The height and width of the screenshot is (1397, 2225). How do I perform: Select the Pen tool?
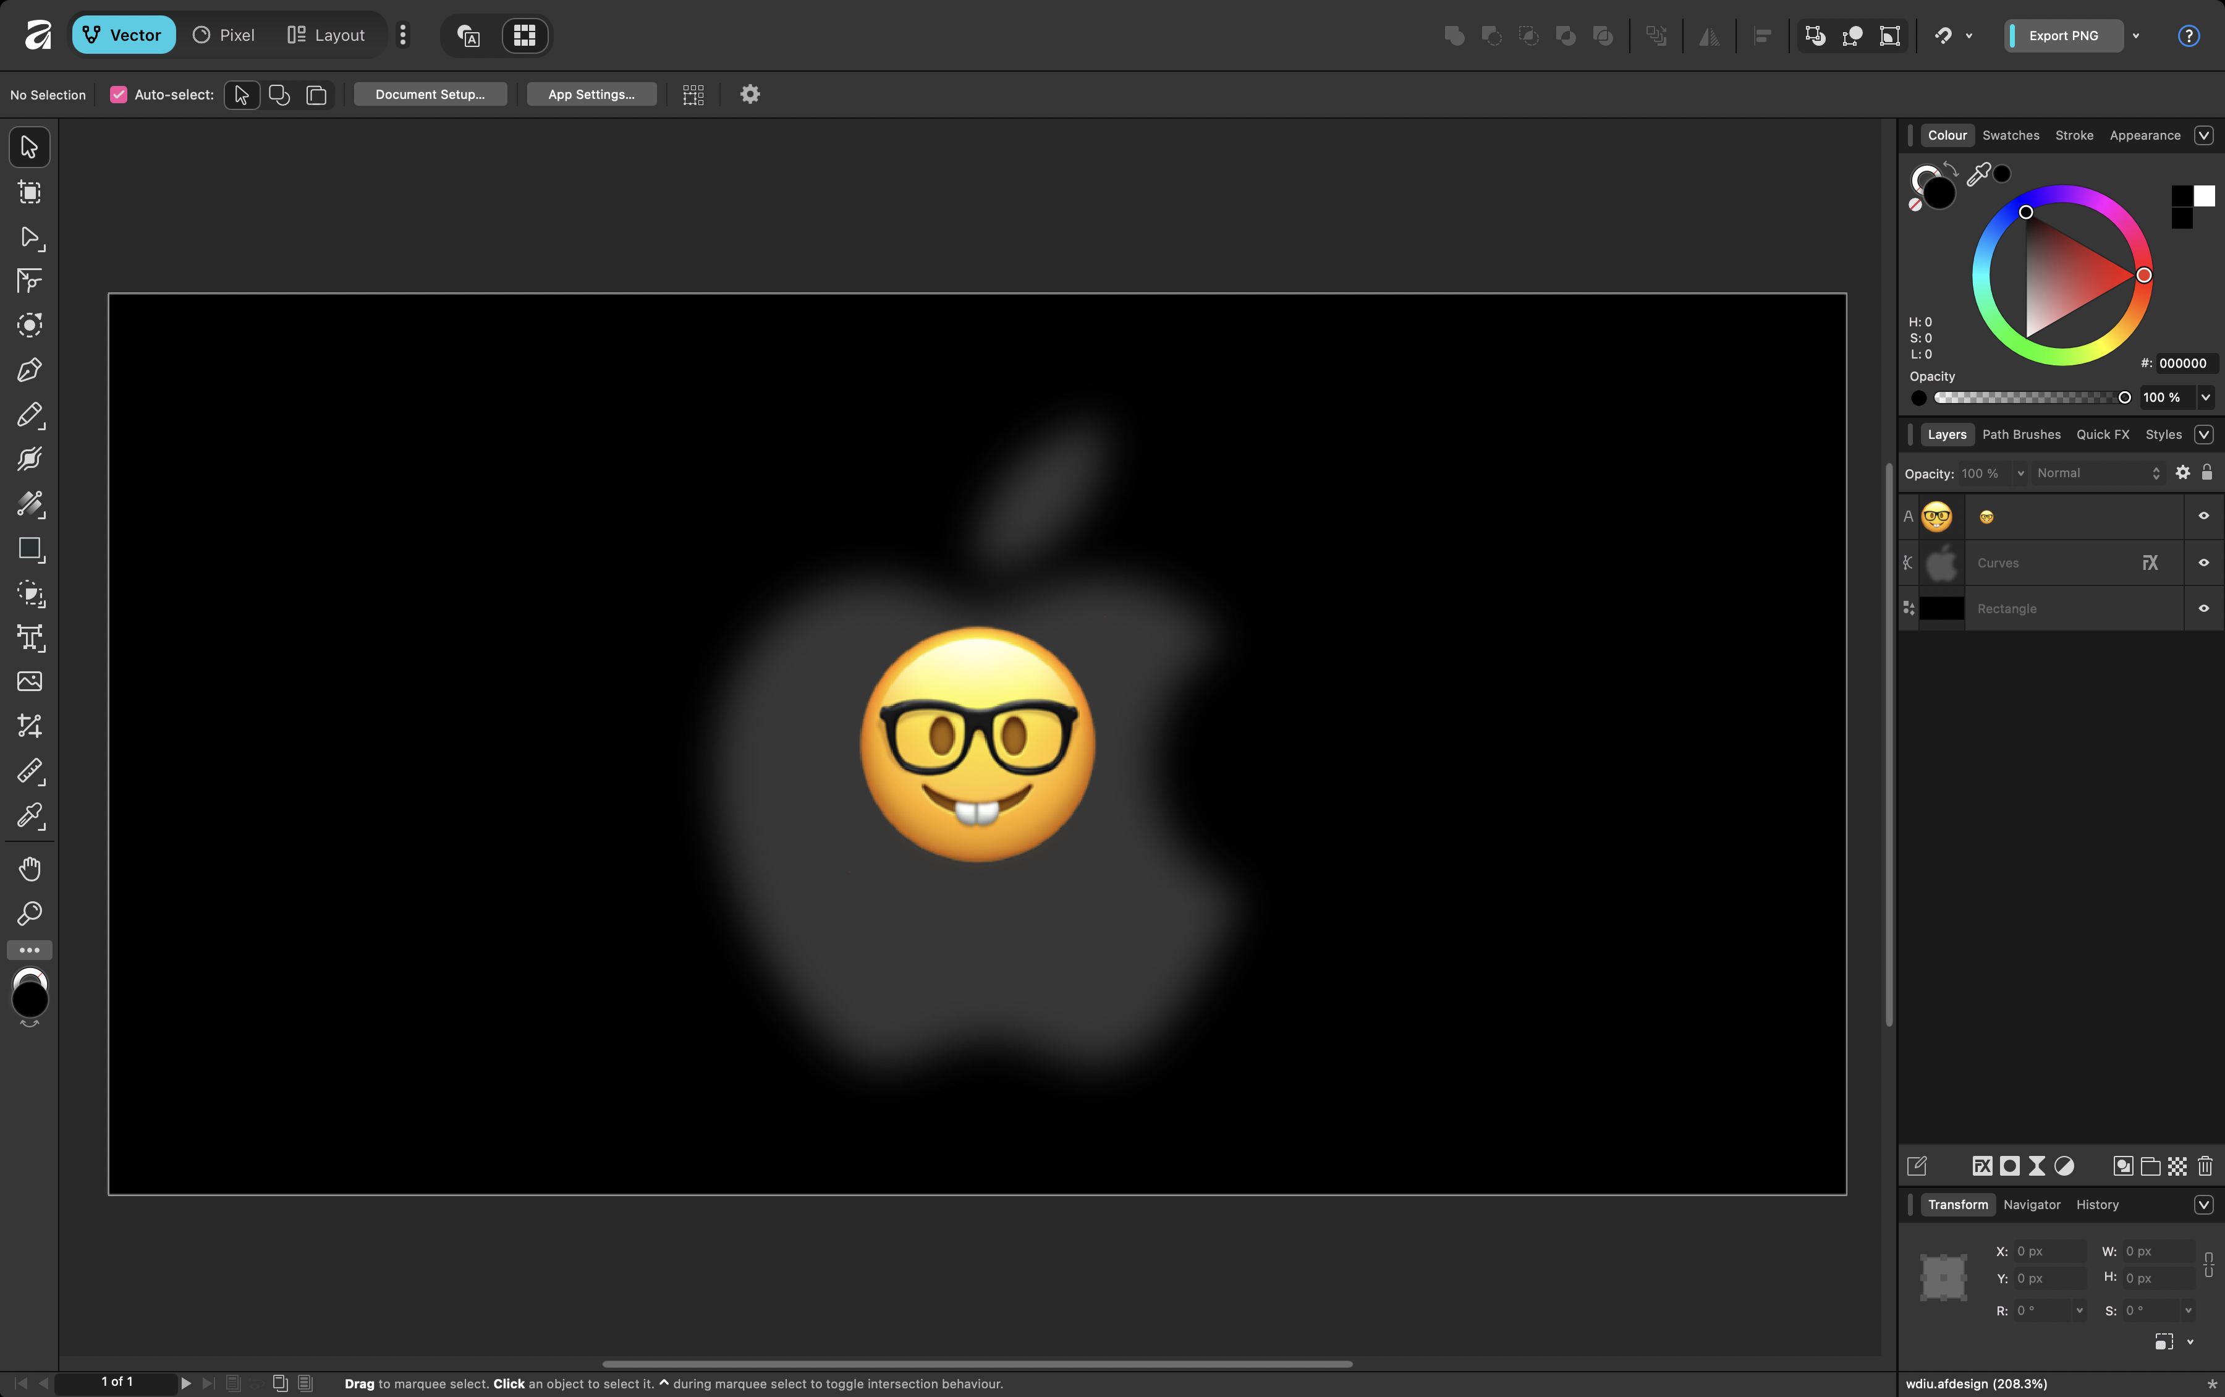[x=28, y=370]
